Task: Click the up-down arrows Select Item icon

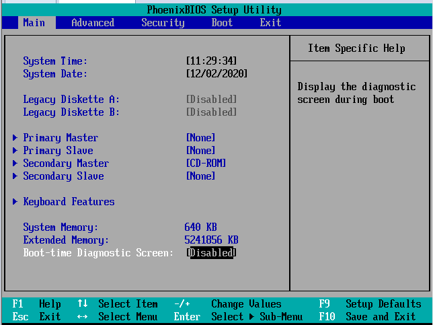Action: click(82, 303)
